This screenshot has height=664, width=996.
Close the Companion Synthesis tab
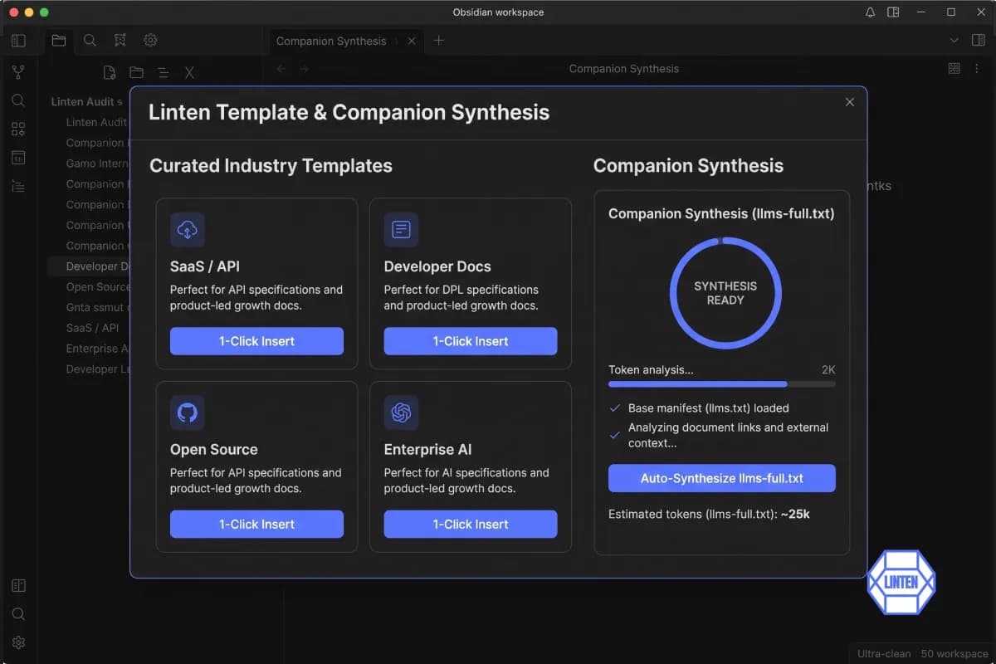pyautogui.click(x=412, y=41)
